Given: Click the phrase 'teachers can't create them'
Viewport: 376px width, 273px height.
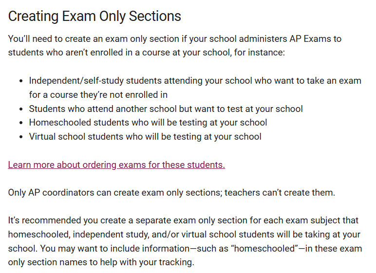Looking at the screenshot, I should click(280, 193).
